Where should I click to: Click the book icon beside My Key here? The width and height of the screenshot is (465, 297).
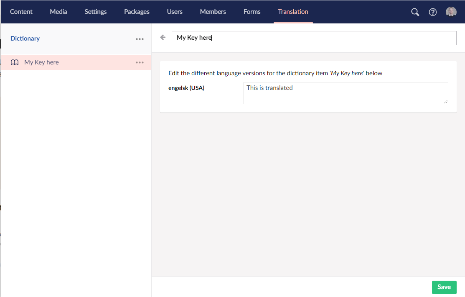pyautogui.click(x=15, y=62)
